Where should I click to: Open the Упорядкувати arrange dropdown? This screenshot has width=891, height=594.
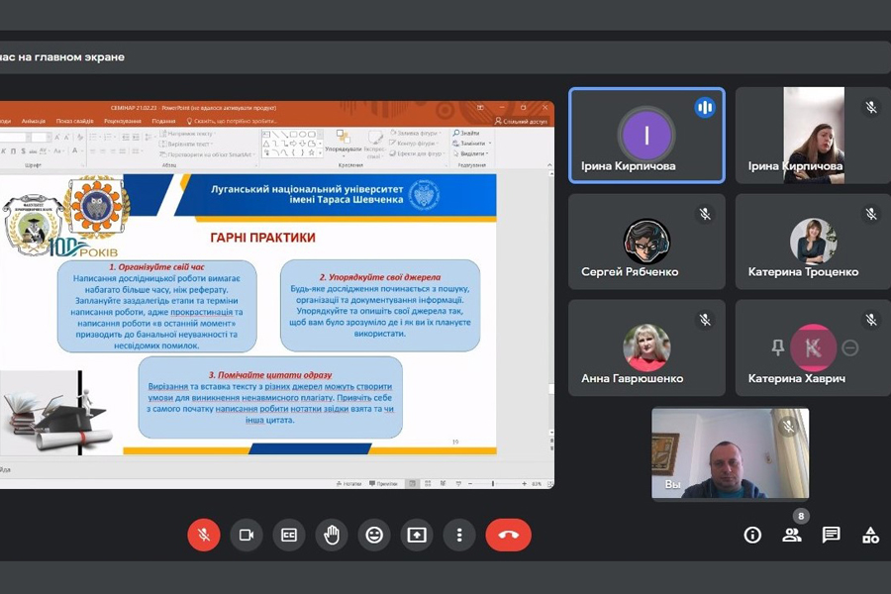344,145
